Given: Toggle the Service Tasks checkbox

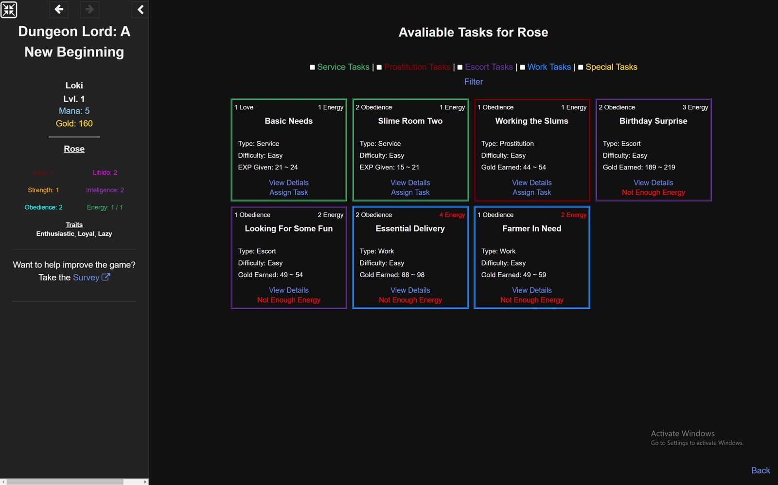Looking at the screenshot, I should click(x=312, y=67).
